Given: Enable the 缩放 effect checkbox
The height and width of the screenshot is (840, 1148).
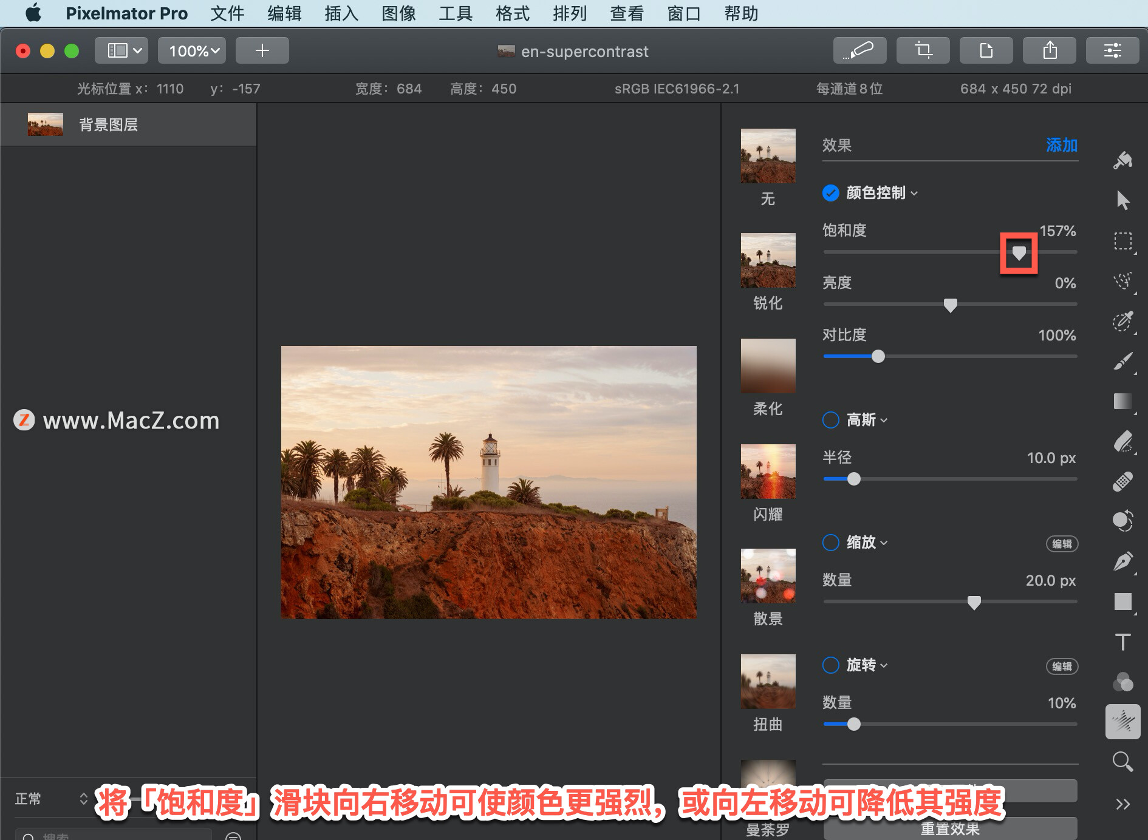Looking at the screenshot, I should [x=830, y=543].
